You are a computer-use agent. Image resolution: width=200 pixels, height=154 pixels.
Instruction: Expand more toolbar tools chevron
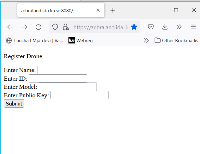click(179, 27)
